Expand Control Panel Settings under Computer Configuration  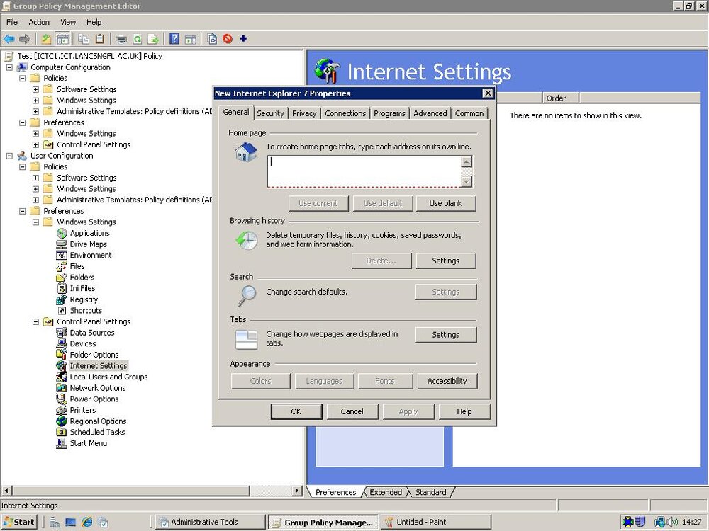tap(35, 145)
